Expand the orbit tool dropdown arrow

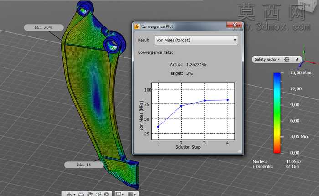[x=74, y=195]
